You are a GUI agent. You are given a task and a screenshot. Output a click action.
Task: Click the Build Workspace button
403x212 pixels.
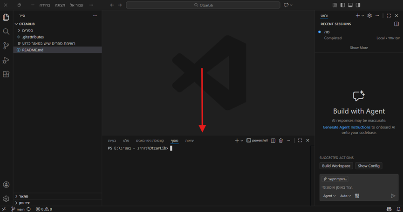[336, 166]
